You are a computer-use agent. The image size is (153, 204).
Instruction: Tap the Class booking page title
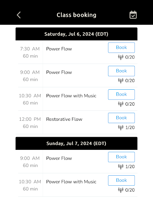tap(76, 15)
